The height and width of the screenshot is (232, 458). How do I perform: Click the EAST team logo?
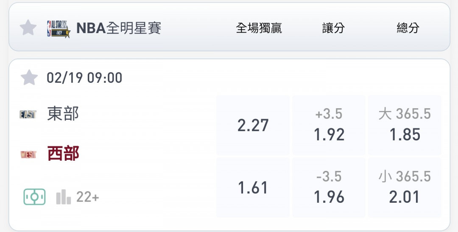click(28, 114)
